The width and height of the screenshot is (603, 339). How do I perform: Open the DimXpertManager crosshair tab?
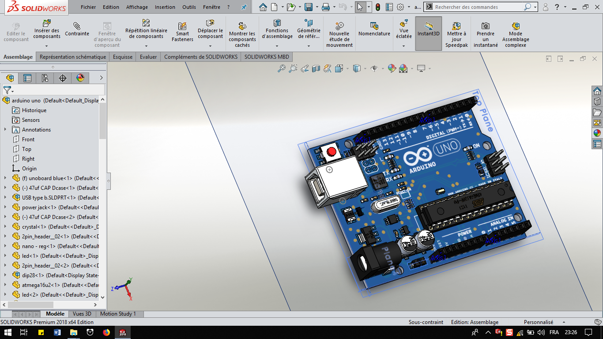(x=63, y=78)
